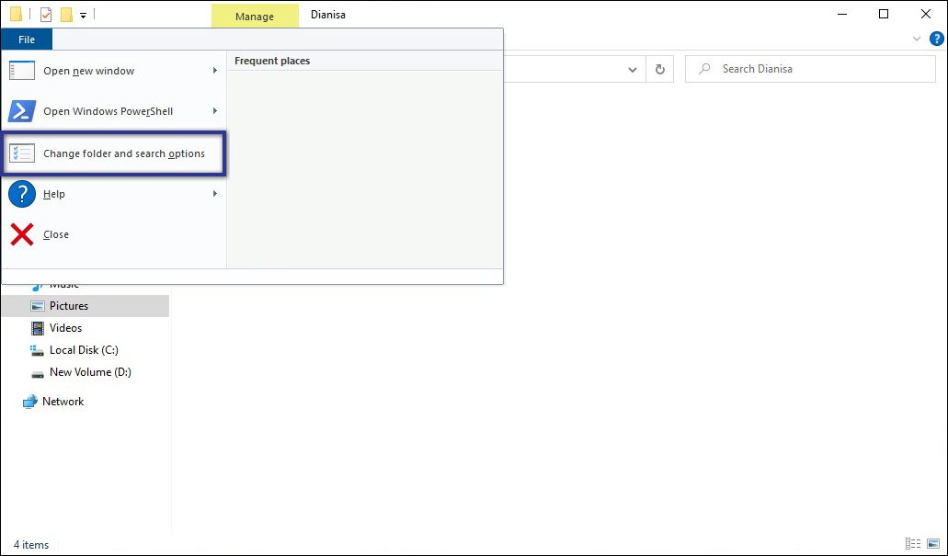Get help via the ribbon question mark button
This screenshot has width=948, height=556.
click(x=936, y=39)
